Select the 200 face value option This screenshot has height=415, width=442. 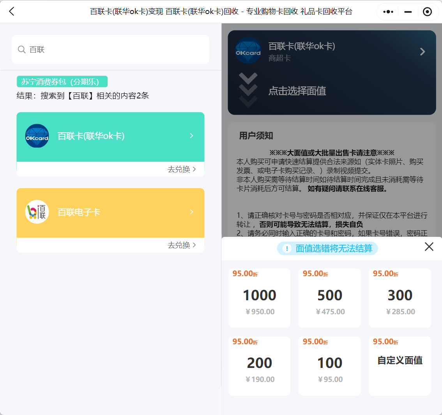pyautogui.click(x=259, y=366)
